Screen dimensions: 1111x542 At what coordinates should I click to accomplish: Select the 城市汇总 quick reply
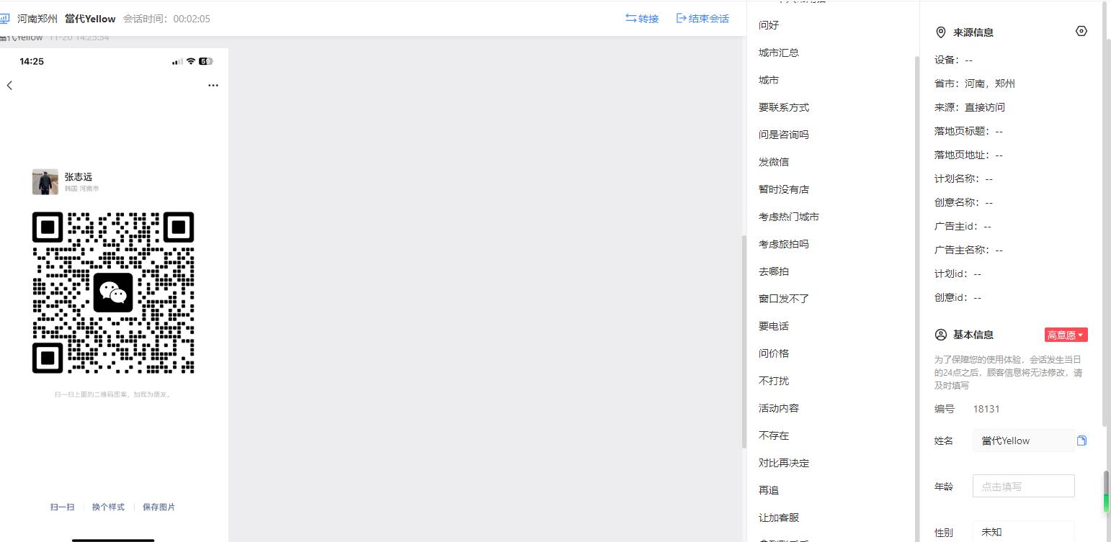coord(779,53)
